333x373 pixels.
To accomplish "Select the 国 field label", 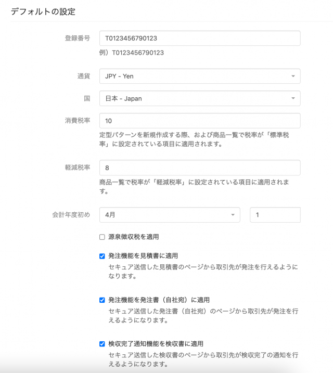I will (87, 98).
